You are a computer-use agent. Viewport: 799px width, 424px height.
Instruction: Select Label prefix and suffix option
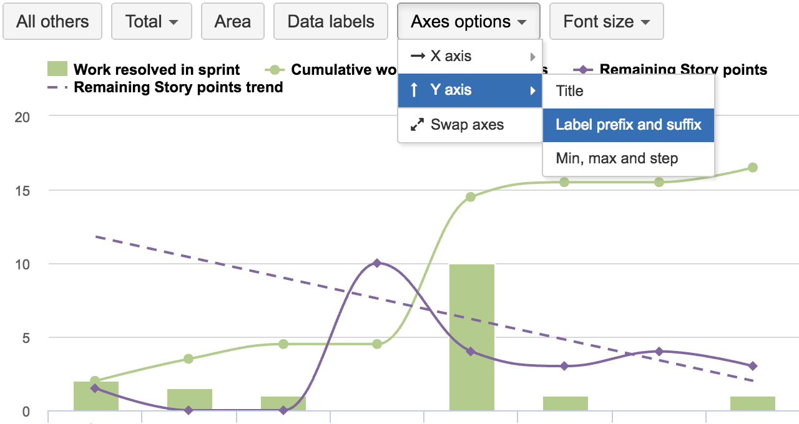click(x=628, y=125)
